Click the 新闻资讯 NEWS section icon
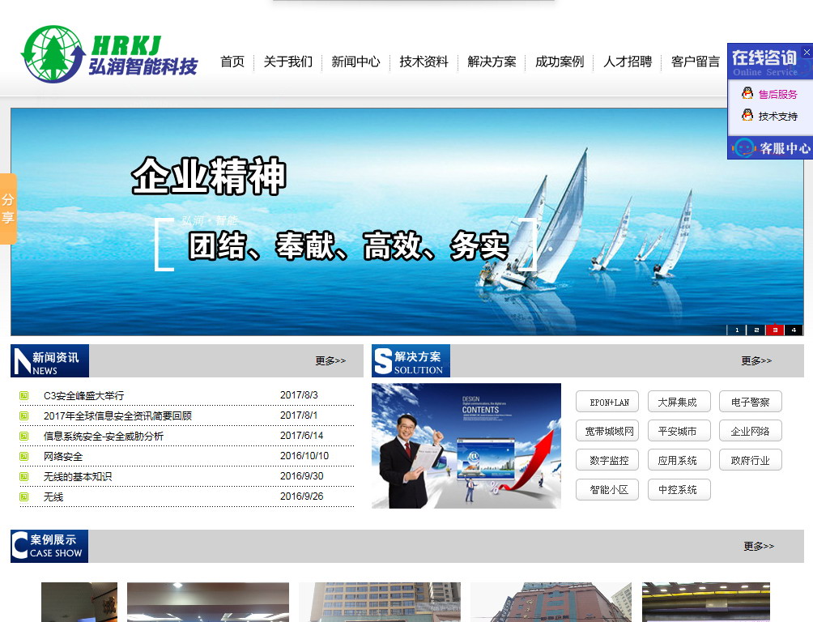The height and width of the screenshot is (622, 813). (49, 360)
